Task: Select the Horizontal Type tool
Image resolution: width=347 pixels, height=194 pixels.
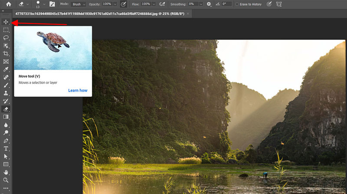Action: point(6,148)
